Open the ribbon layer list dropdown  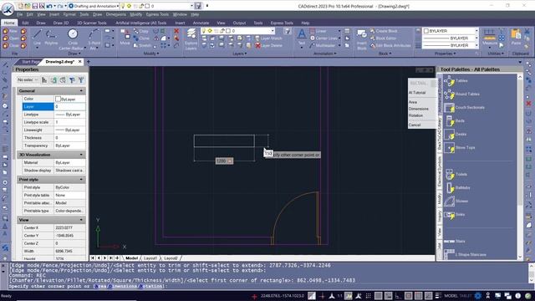coord(273,31)
